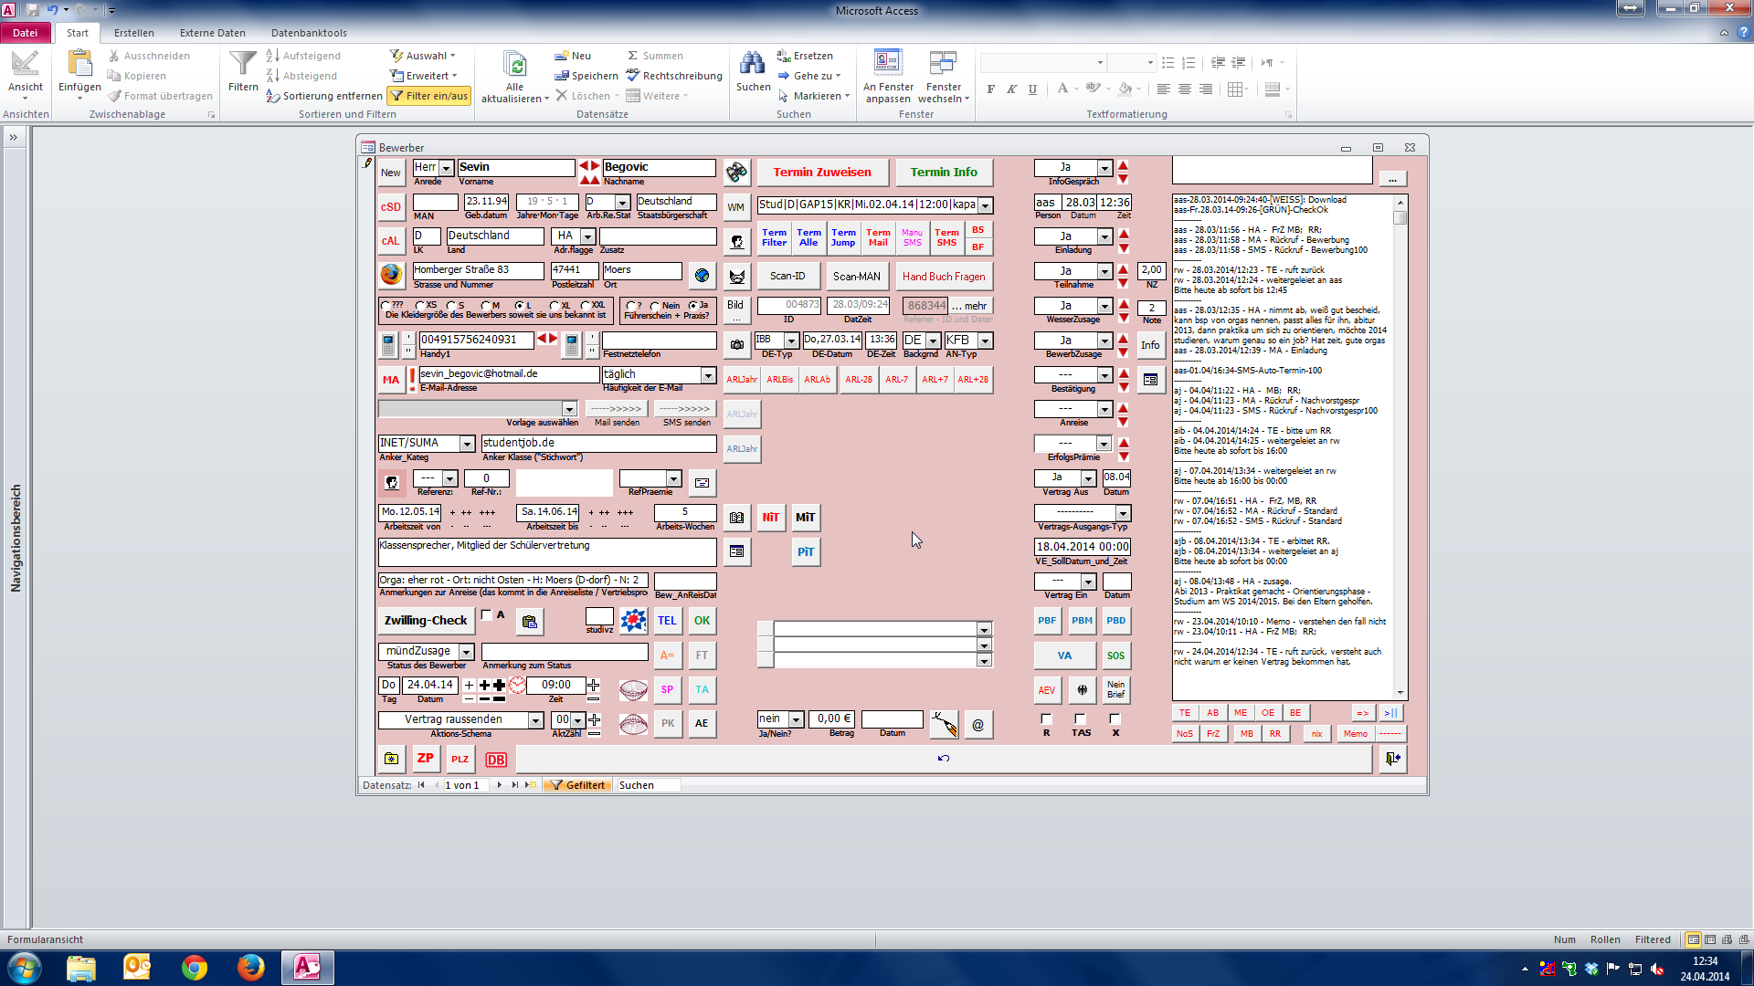Click the globe icon next to Ort

[702, 275]
